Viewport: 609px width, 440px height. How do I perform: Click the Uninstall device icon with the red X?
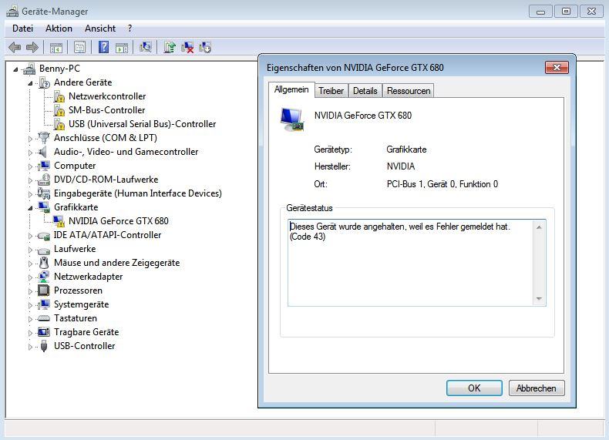[x=187, y=47]
